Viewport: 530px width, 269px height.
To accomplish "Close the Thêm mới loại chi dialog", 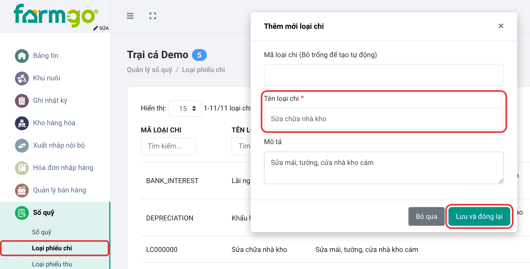I will coord(501,26).
